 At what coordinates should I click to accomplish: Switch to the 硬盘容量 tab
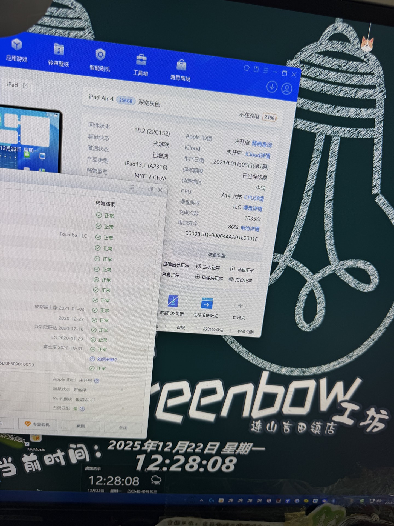[217, 255]
